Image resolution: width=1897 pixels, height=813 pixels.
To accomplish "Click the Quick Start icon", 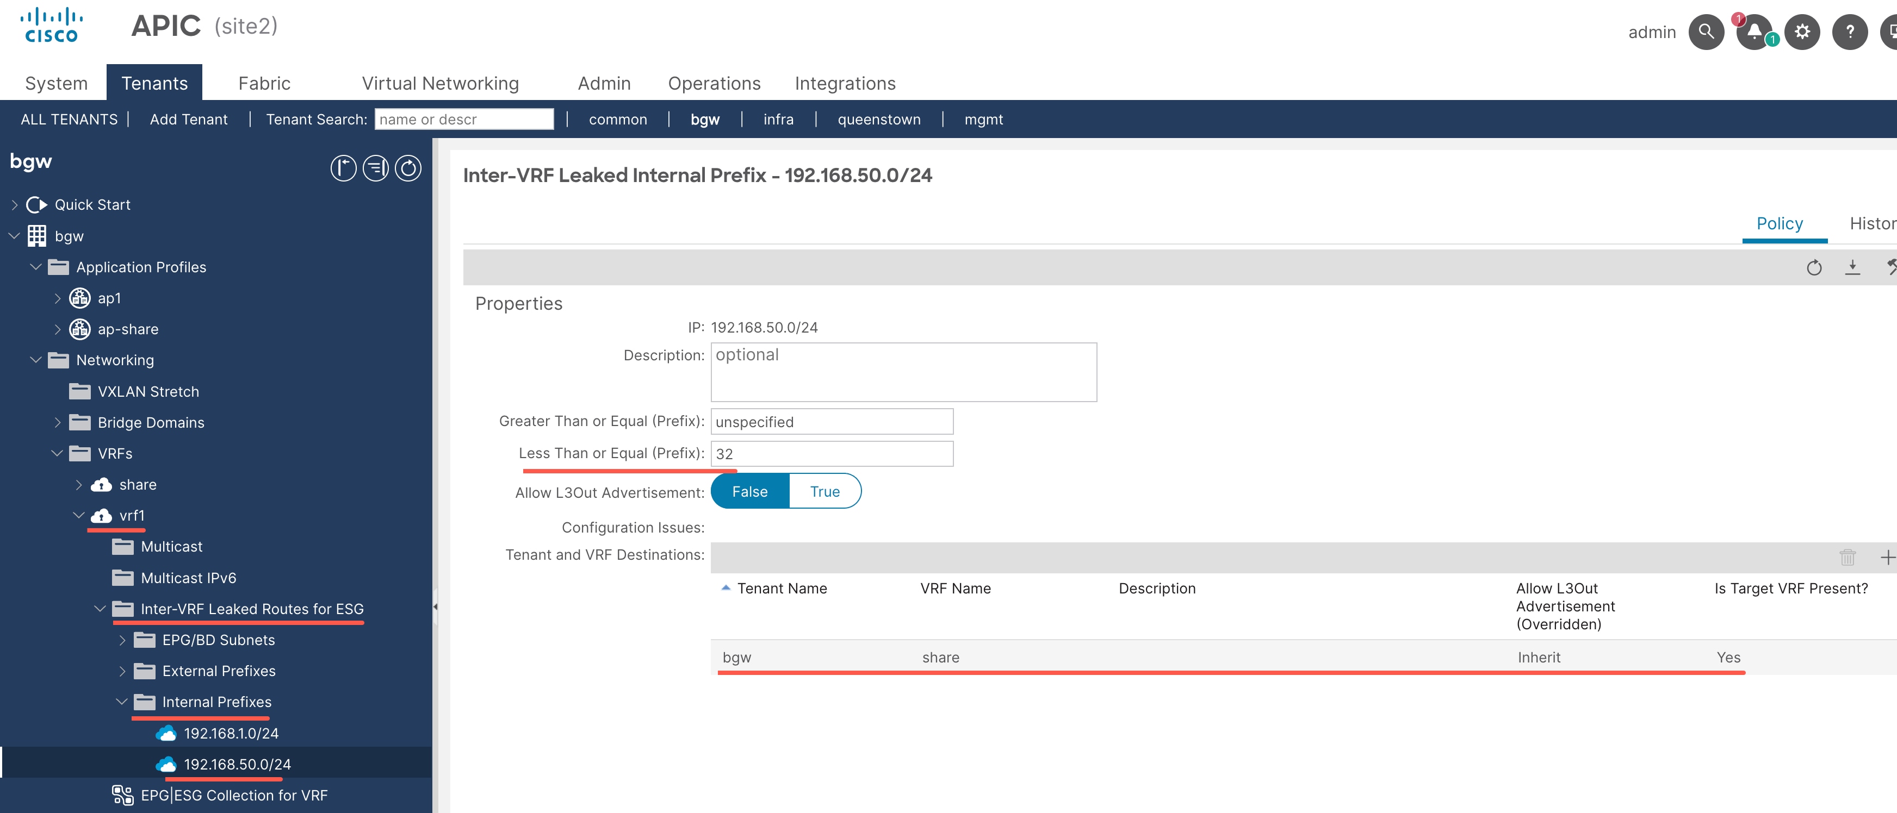I will click(x=37, y=204).
